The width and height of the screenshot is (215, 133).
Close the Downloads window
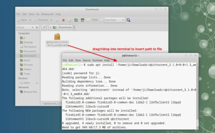165,9
